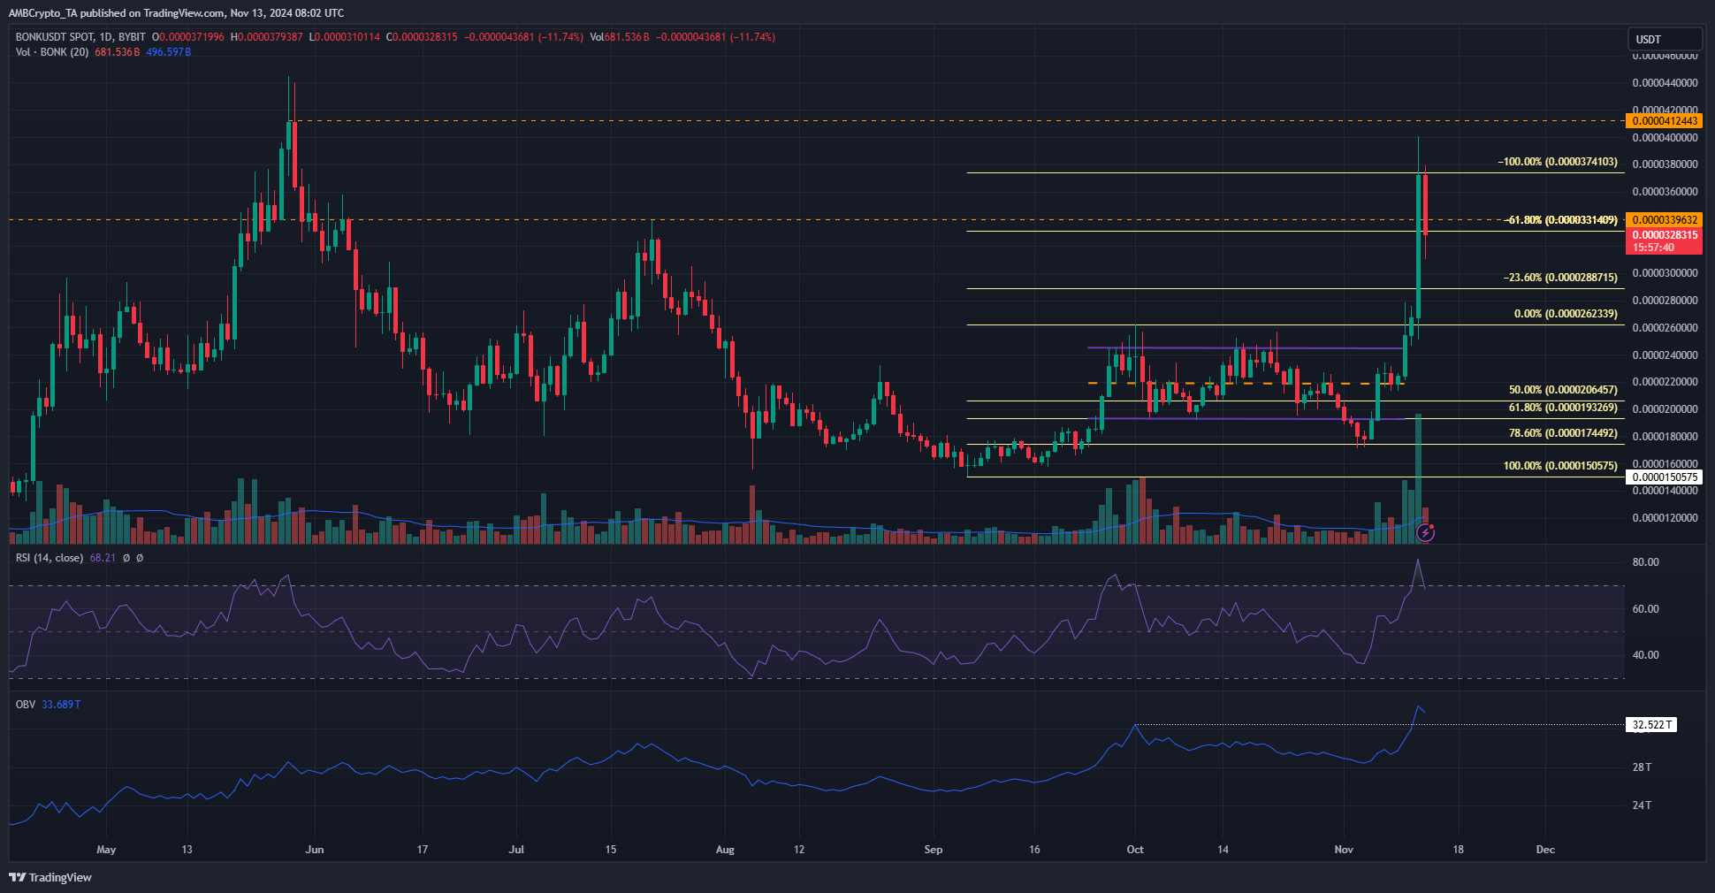Click the OBV indicator label
Image resolution: width=1715 pixels, height=893 pixels.
26,705
